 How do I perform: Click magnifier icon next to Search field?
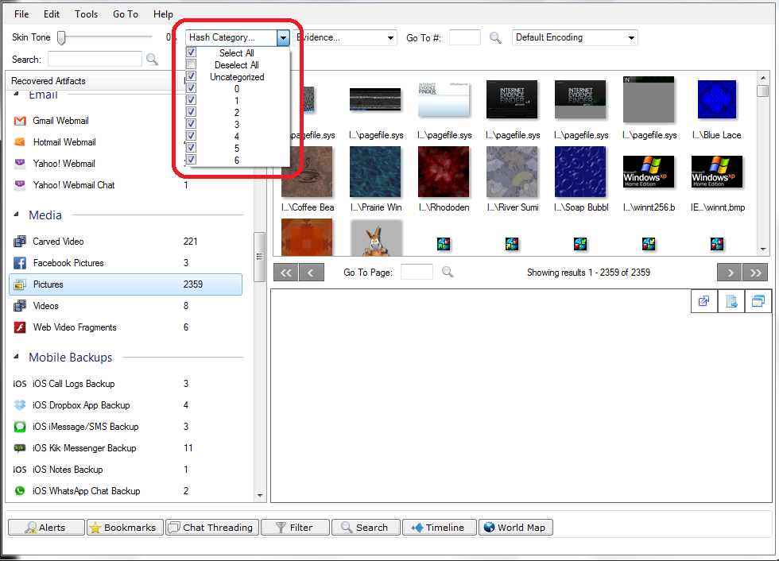pos(153,59)
